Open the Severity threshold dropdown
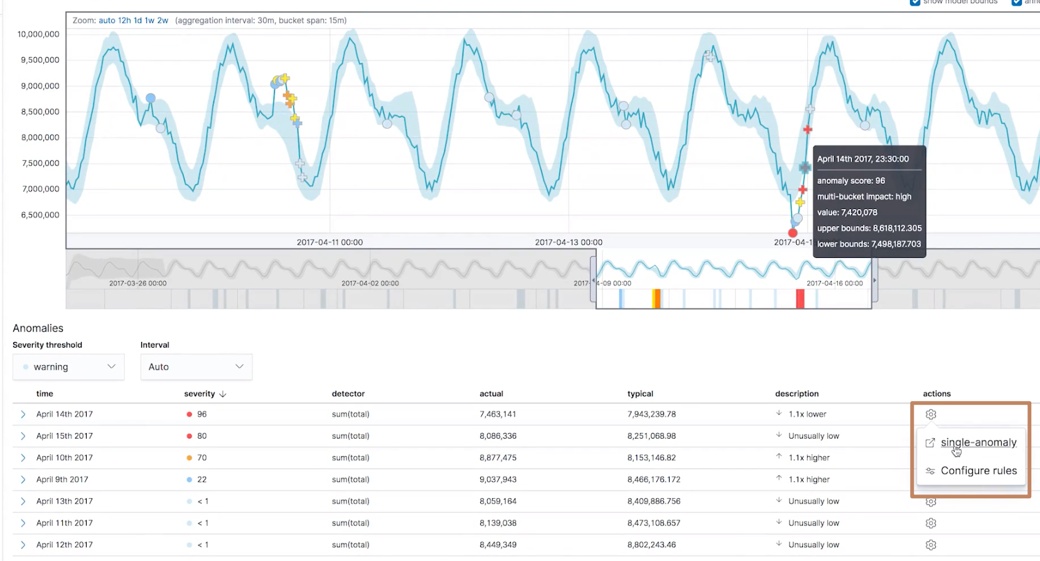 click(68, 367)
